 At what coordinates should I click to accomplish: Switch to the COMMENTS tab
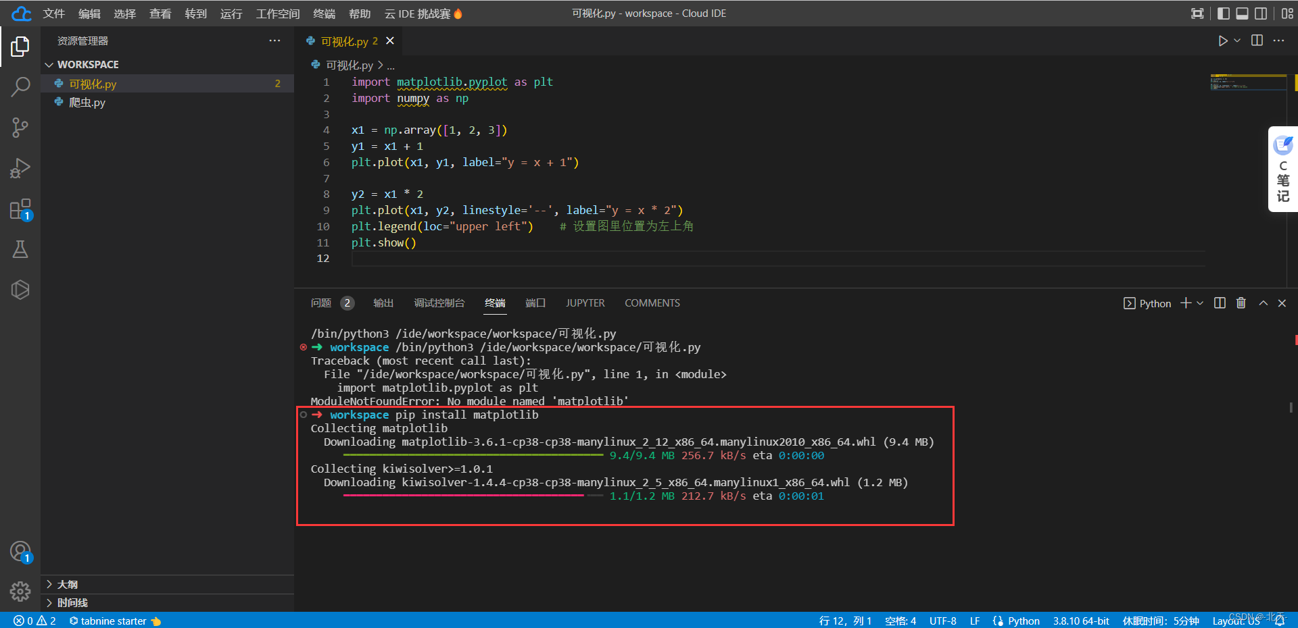pyautogui.click(x=652, y=303)
